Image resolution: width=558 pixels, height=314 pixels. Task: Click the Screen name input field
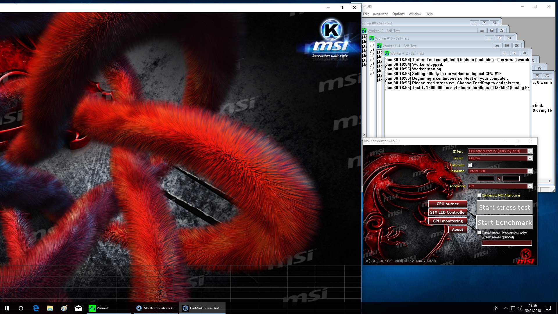(507, 243)
